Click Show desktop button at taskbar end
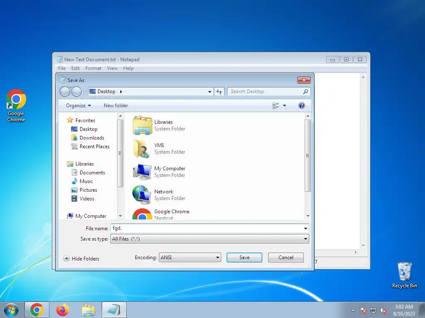 coord(422,310)
